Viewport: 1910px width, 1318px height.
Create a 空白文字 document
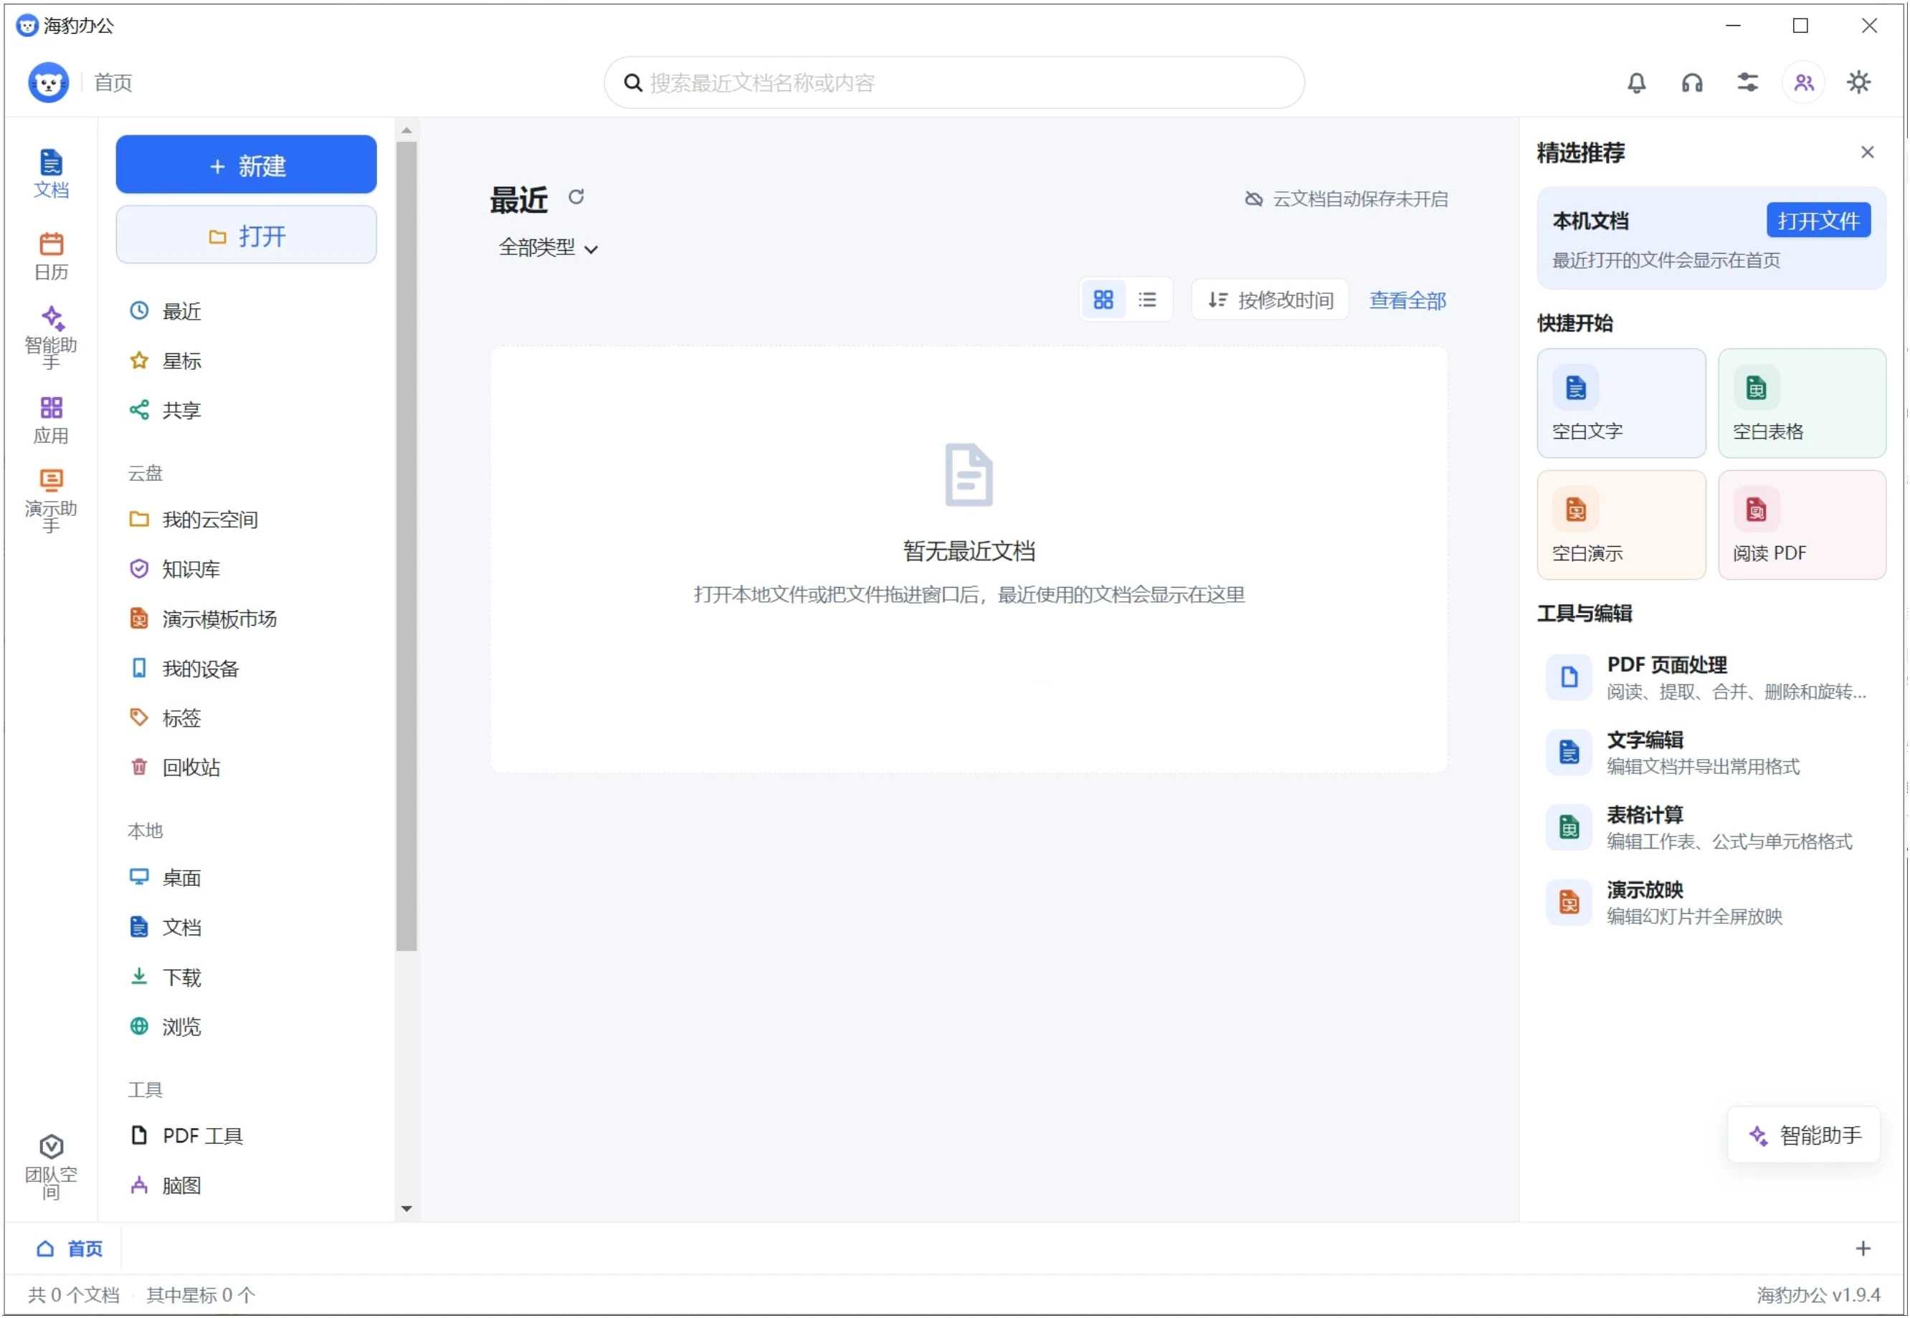pyautogui.click(x=1621, y=403)
